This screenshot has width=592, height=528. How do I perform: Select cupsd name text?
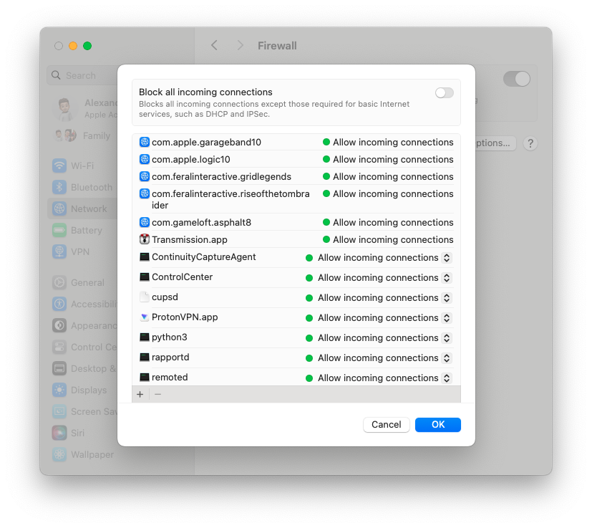pos(165,297)
